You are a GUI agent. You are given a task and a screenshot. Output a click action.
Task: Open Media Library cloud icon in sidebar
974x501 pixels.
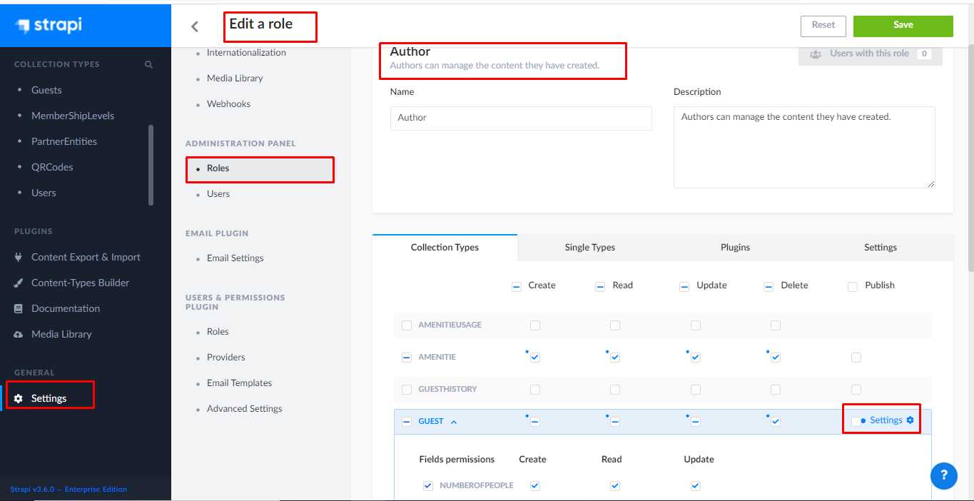[x=19, y=334]
